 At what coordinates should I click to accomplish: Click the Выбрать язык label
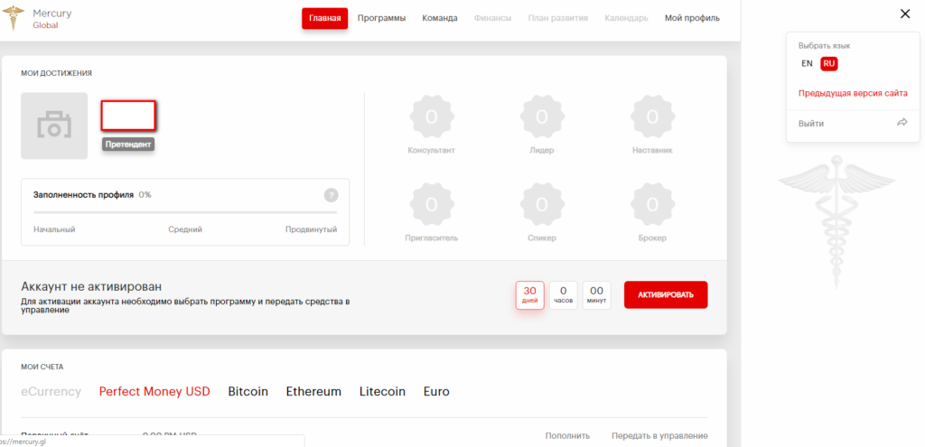(824, 45)
